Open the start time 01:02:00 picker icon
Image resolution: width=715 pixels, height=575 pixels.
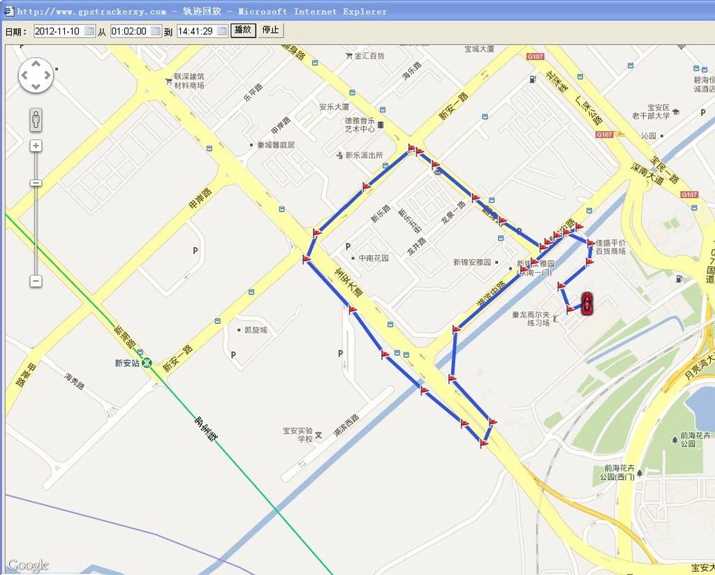coord(156,31)
